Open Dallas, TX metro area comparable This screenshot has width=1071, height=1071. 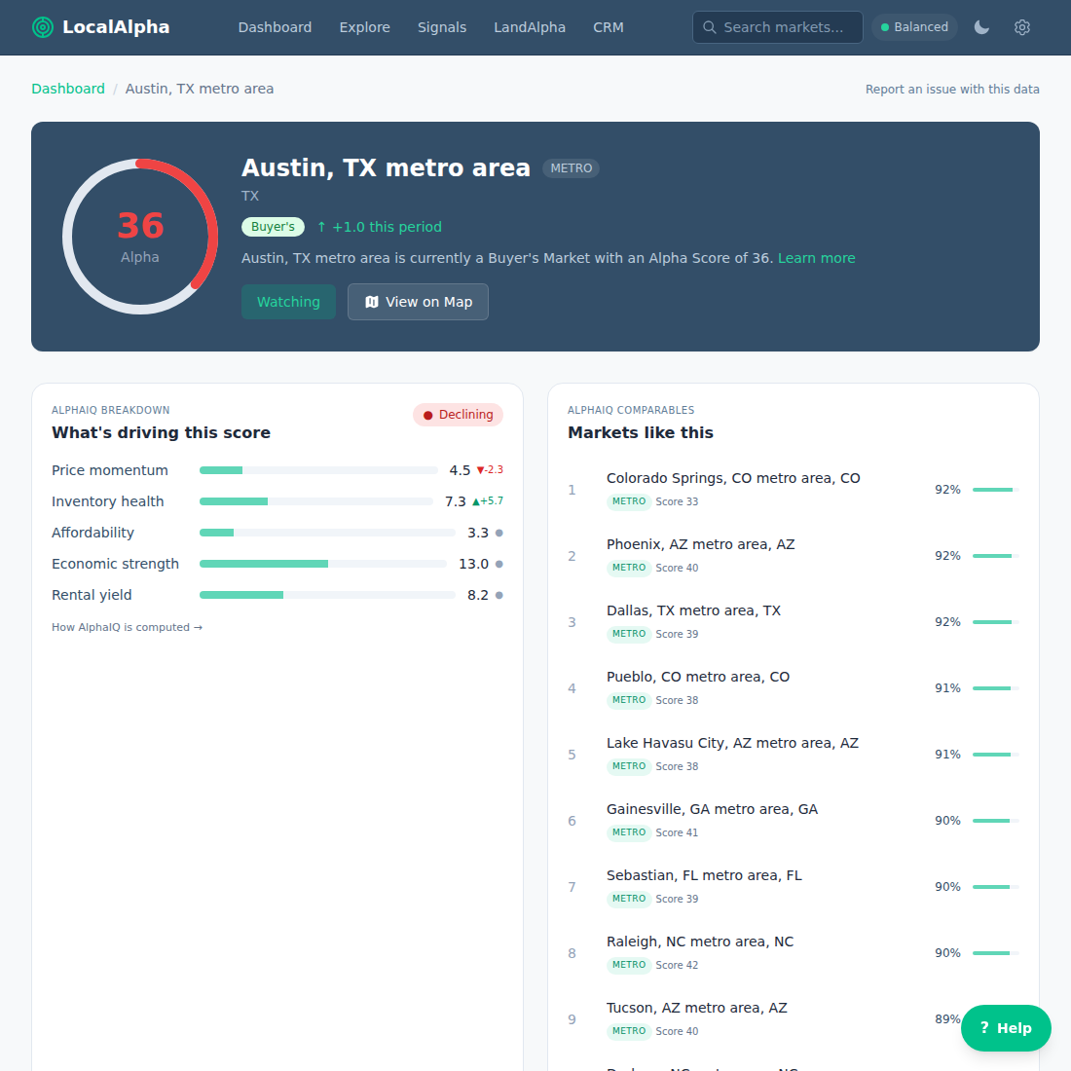pyautogui.click(x=793, y=621)
